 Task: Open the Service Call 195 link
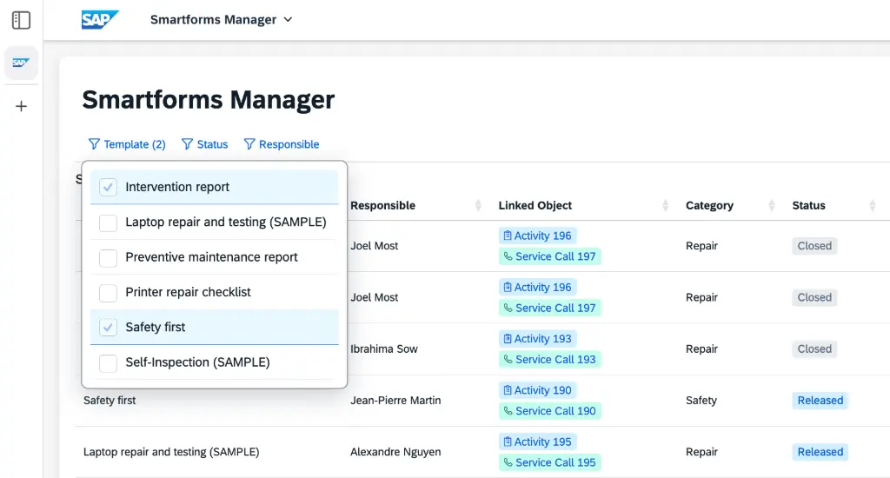pyautogui.click(x=549, y=462)
